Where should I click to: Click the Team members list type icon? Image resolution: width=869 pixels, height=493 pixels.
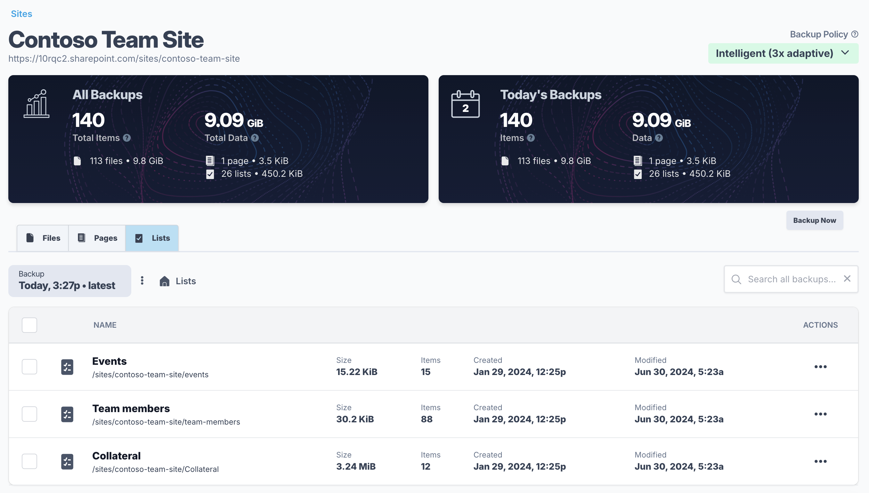67,414
